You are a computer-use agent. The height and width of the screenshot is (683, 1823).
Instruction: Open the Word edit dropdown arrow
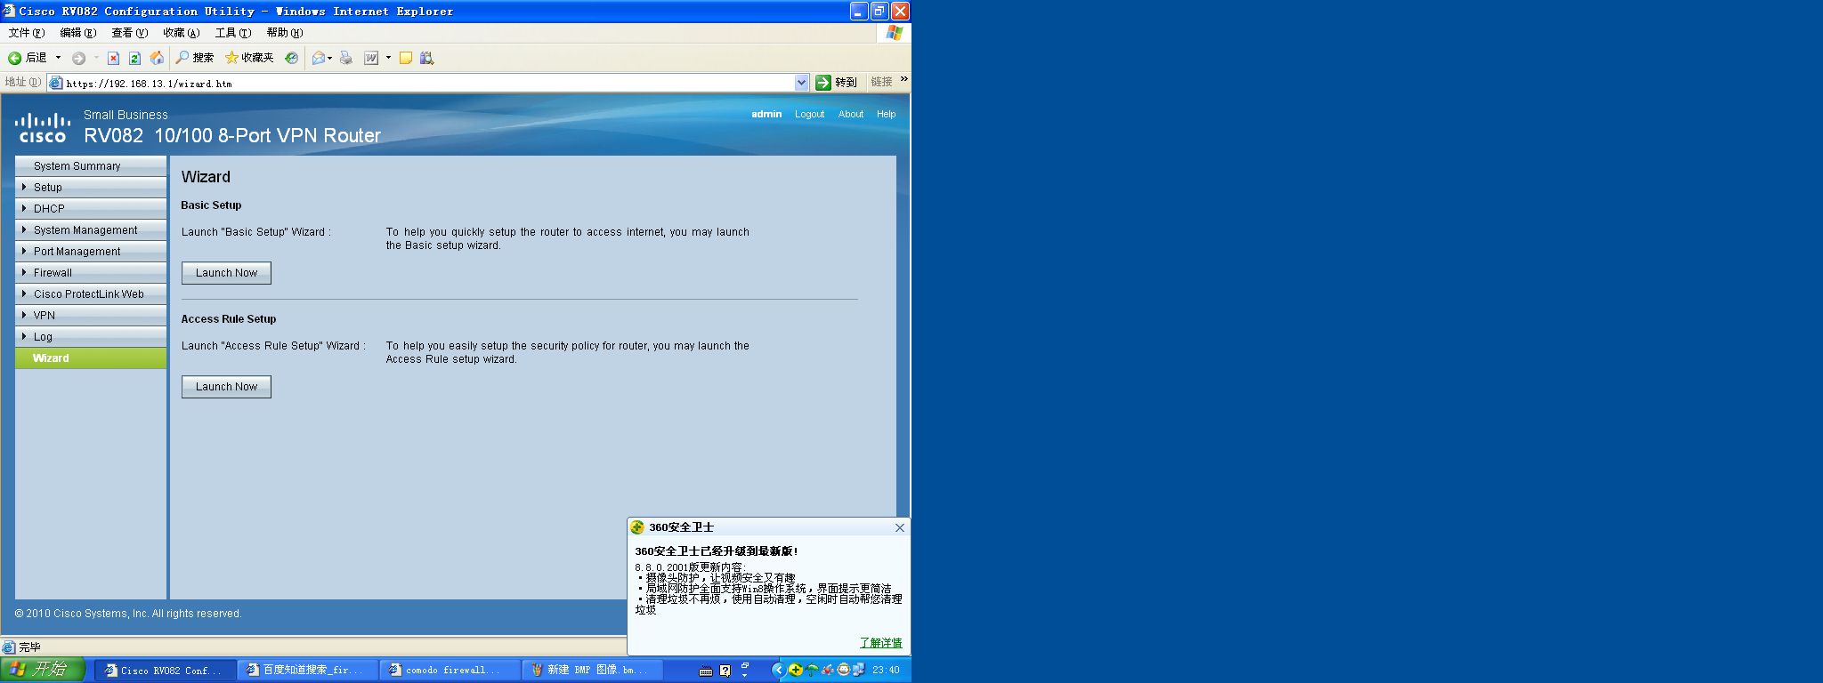pyautogui.click(x=388, y=58)
